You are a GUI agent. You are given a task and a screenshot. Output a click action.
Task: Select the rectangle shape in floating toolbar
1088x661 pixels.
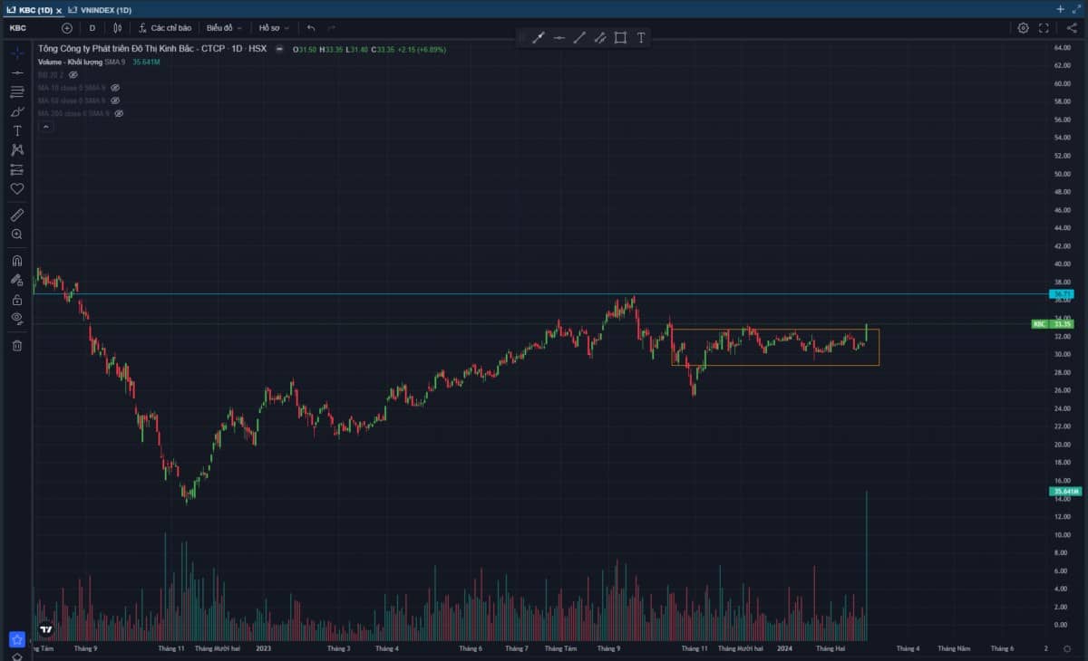click(x=620, y=37)
